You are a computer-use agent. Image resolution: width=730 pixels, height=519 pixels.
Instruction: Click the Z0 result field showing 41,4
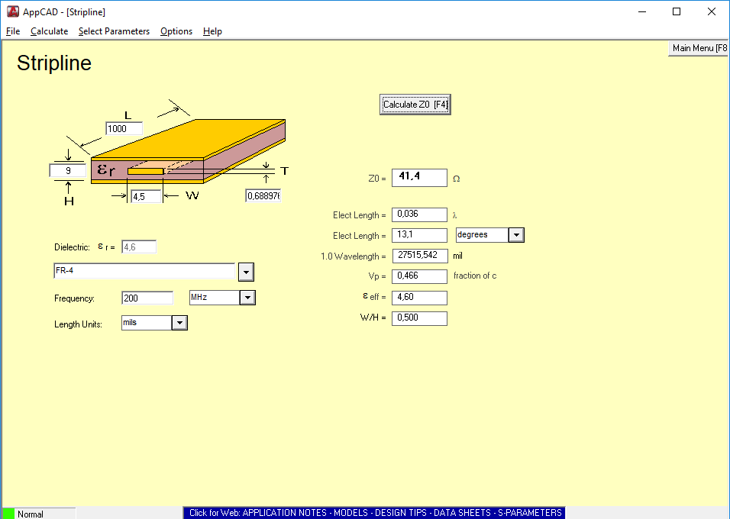point(419,178)
